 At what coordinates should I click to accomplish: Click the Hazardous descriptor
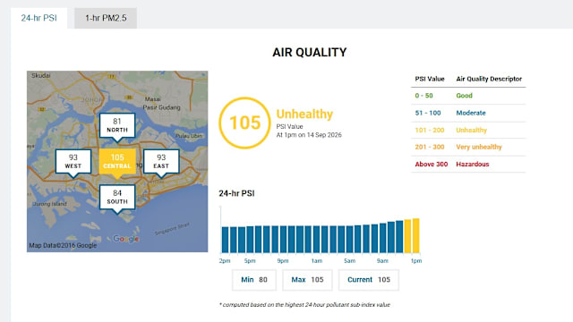473,165
